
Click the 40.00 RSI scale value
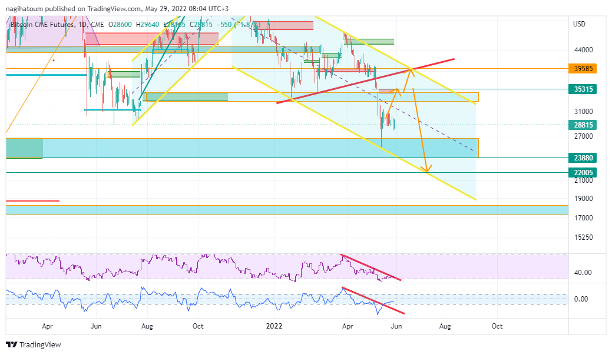(x=583, y=273)
